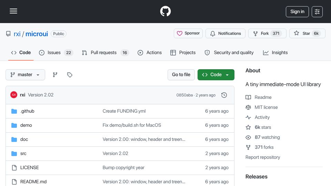Click the star icon beside 6k stars
331x186 pixels.
(x=248, y=127)
